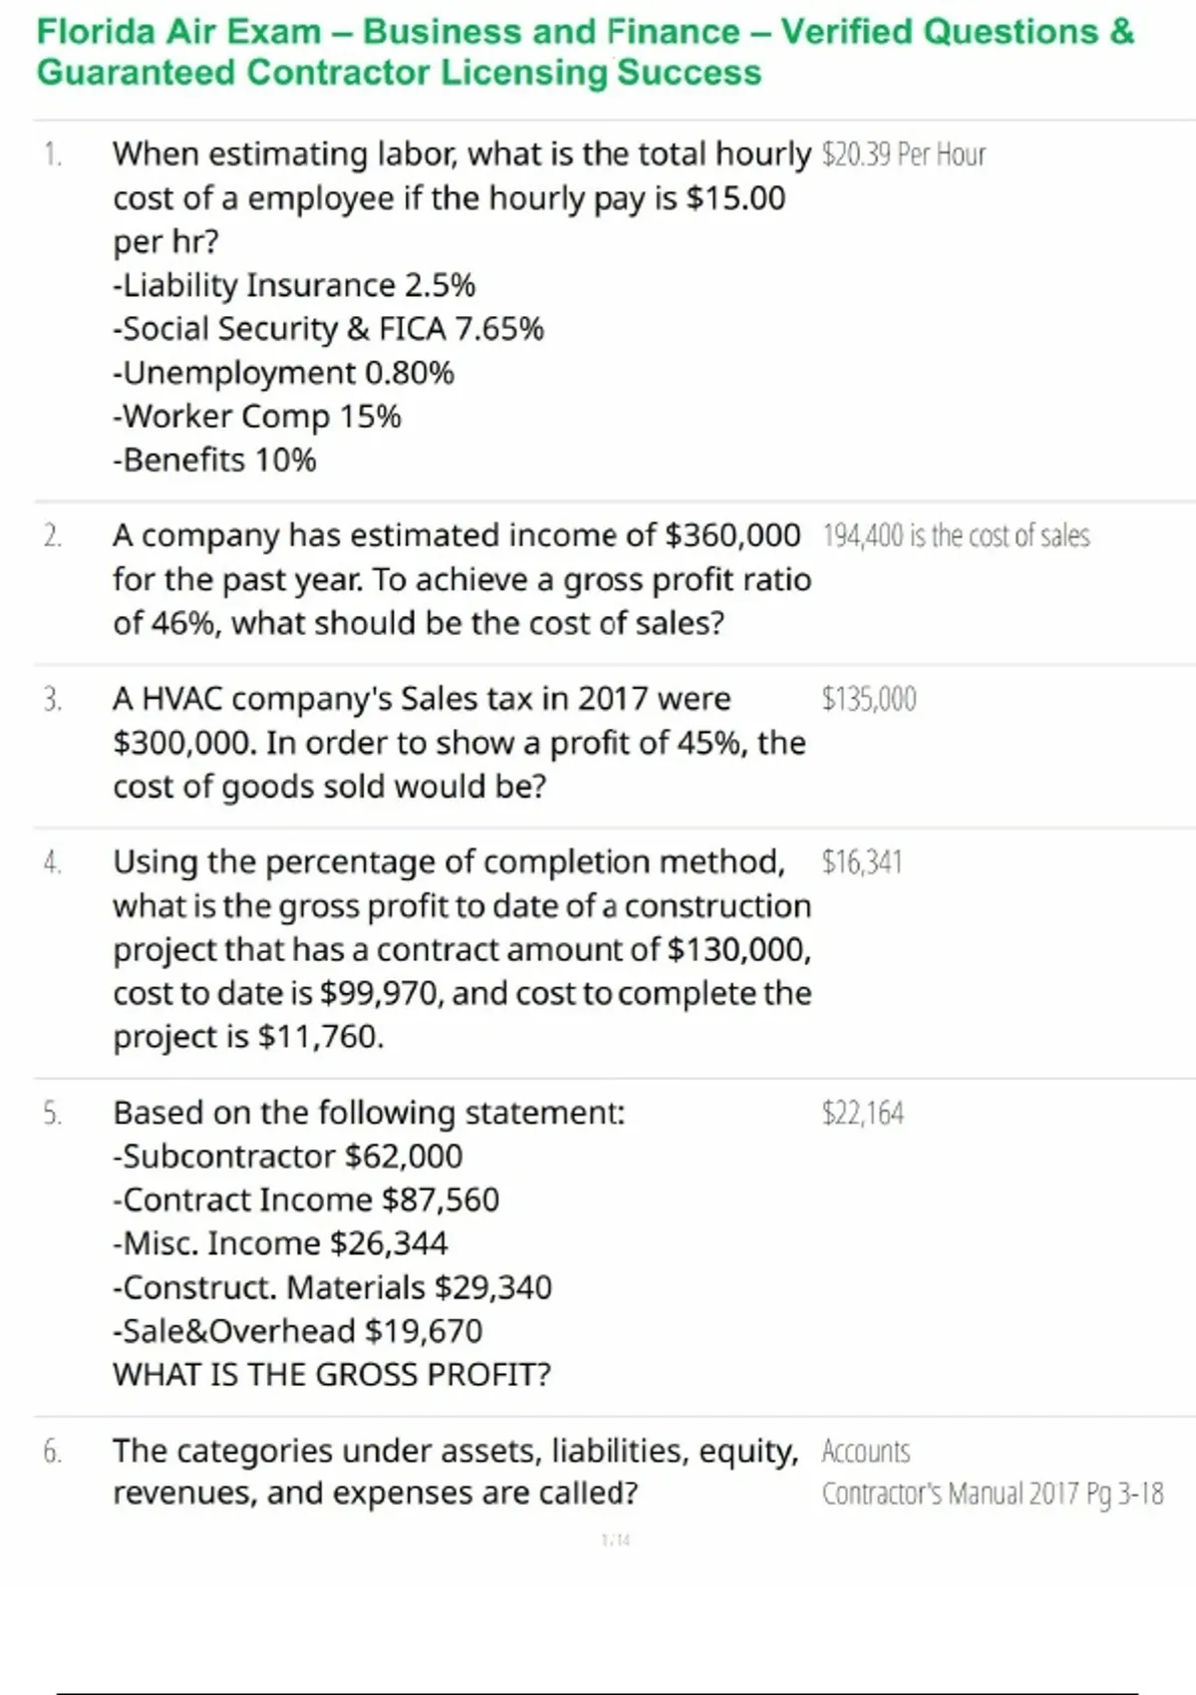Image resolution: width=1196 pixels, height=1695 pixels.
Task: Click the 1/14 page number indicator
Action: [x=616, y=1540]
